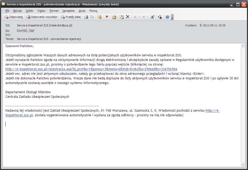This screenshot has height=170, width=248.
Task: Click the junk mail envelope icon
Action: [x=99, y=17]
